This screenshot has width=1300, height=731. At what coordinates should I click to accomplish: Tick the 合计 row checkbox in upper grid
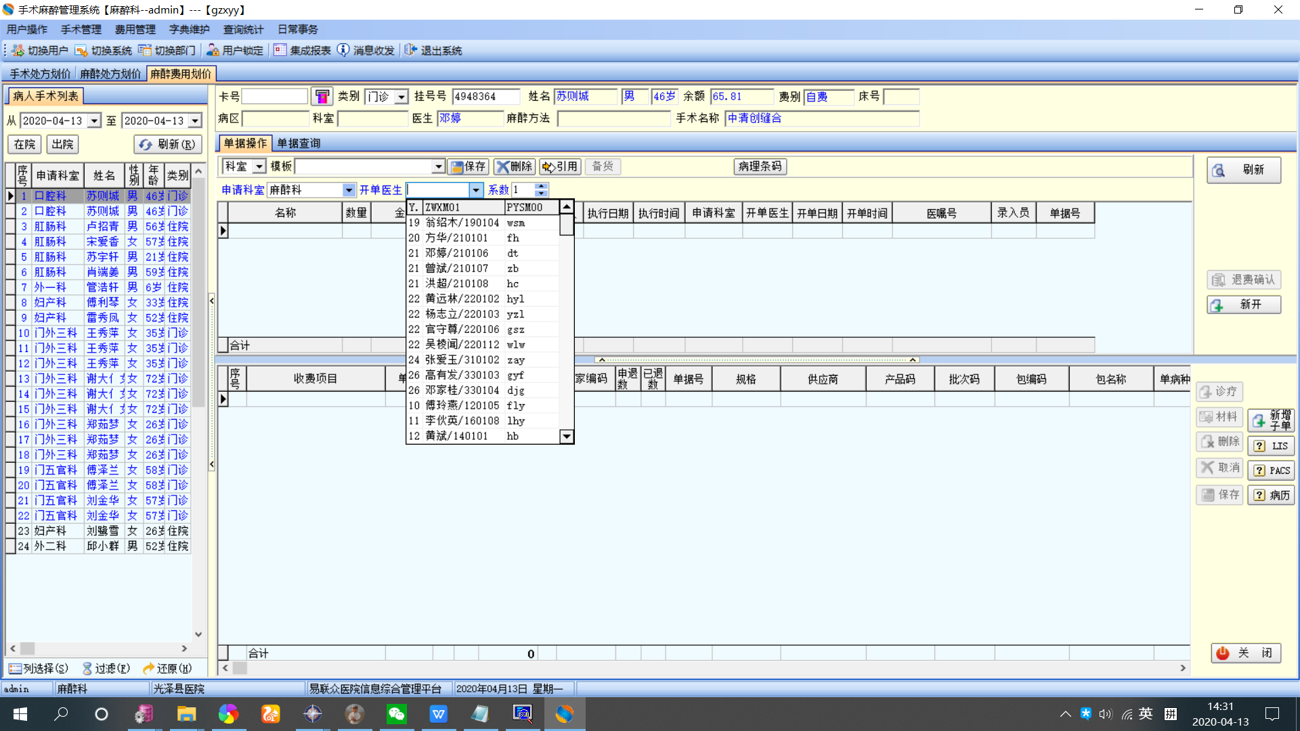coord(223,345)
